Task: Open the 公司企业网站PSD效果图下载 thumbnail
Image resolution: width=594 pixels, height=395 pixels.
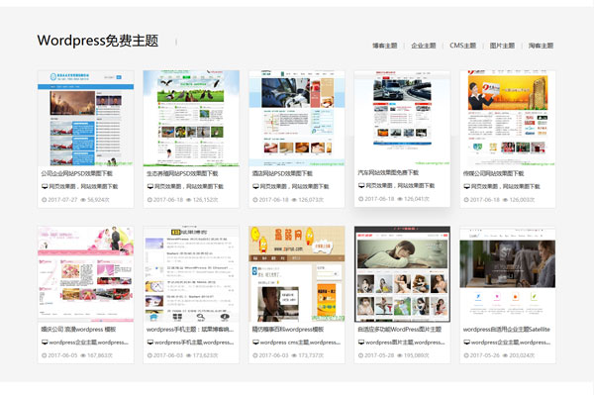Action: coord(85,118)
